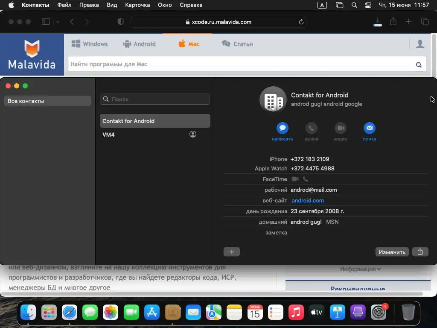Open the Вид menu
The image size is (437, 328).
click(112, 5)
